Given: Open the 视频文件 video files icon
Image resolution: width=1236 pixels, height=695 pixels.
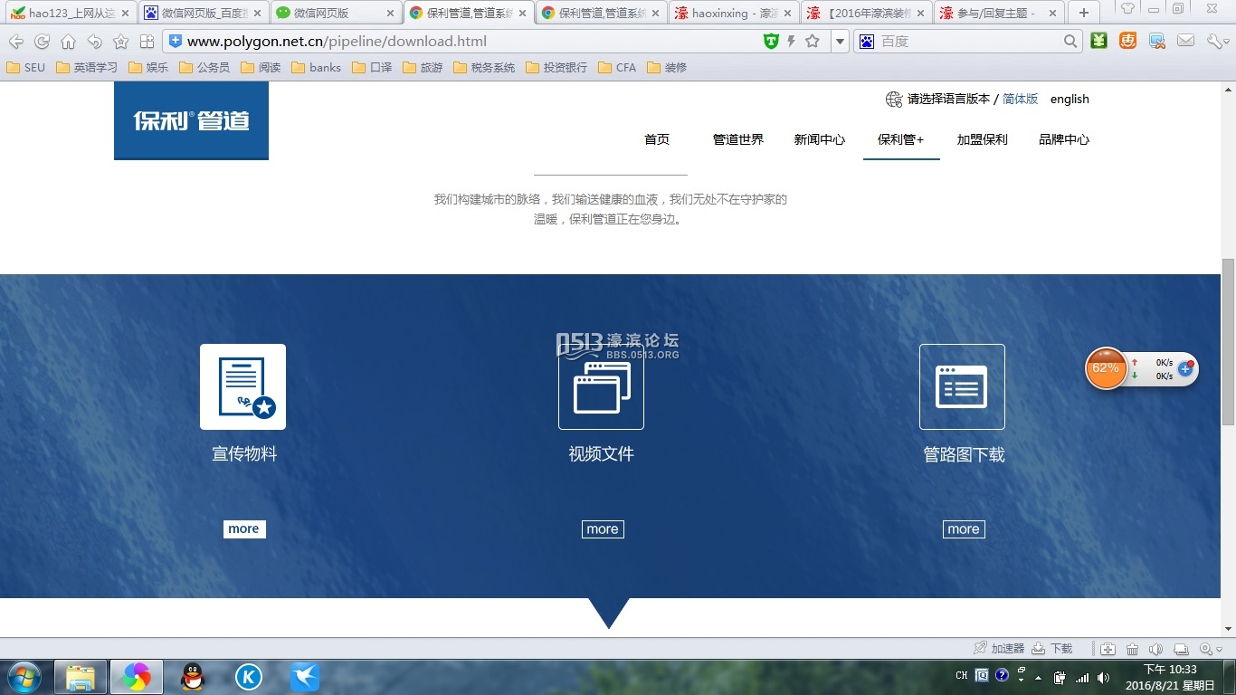Looking at the screenshot, I should pos(600,386).
